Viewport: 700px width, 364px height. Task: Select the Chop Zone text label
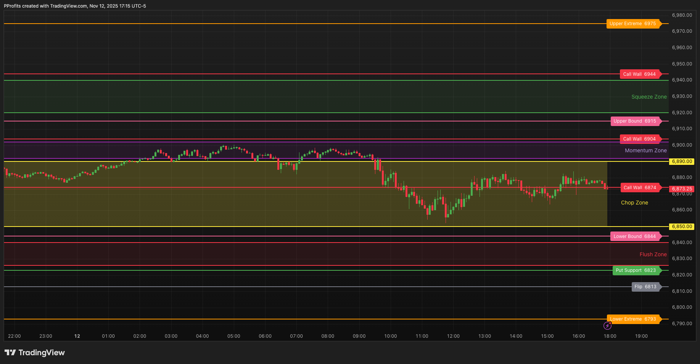[634, 203]
